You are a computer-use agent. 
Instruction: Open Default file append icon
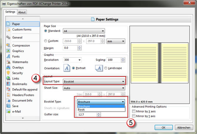(x=8, y=89)
